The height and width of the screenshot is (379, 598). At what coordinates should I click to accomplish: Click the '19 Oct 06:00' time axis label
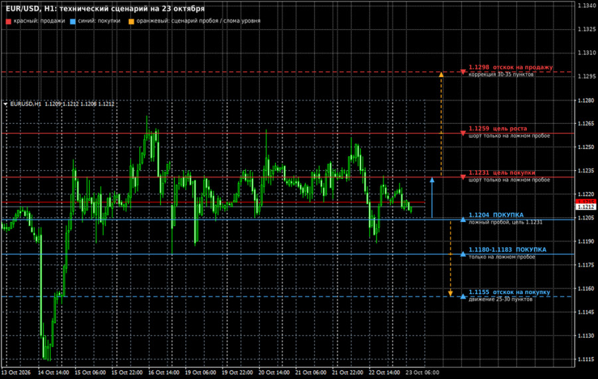(201, 372)
